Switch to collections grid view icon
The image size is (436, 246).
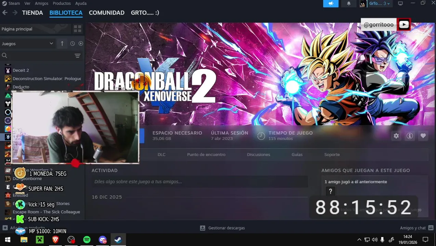coord(78,29)
